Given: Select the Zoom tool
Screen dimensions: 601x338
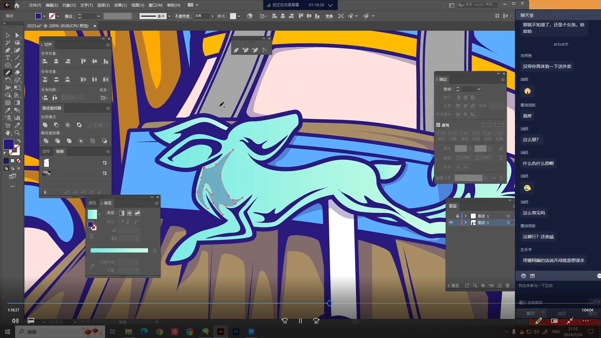Looking at the screenshot, I should tap(17, 133).
